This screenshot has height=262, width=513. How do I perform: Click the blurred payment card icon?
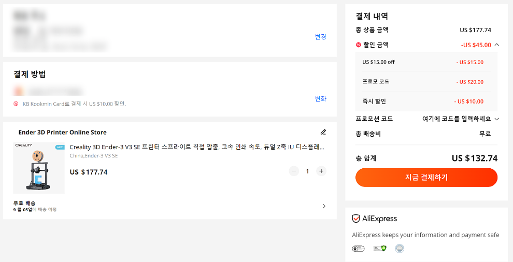18,91
